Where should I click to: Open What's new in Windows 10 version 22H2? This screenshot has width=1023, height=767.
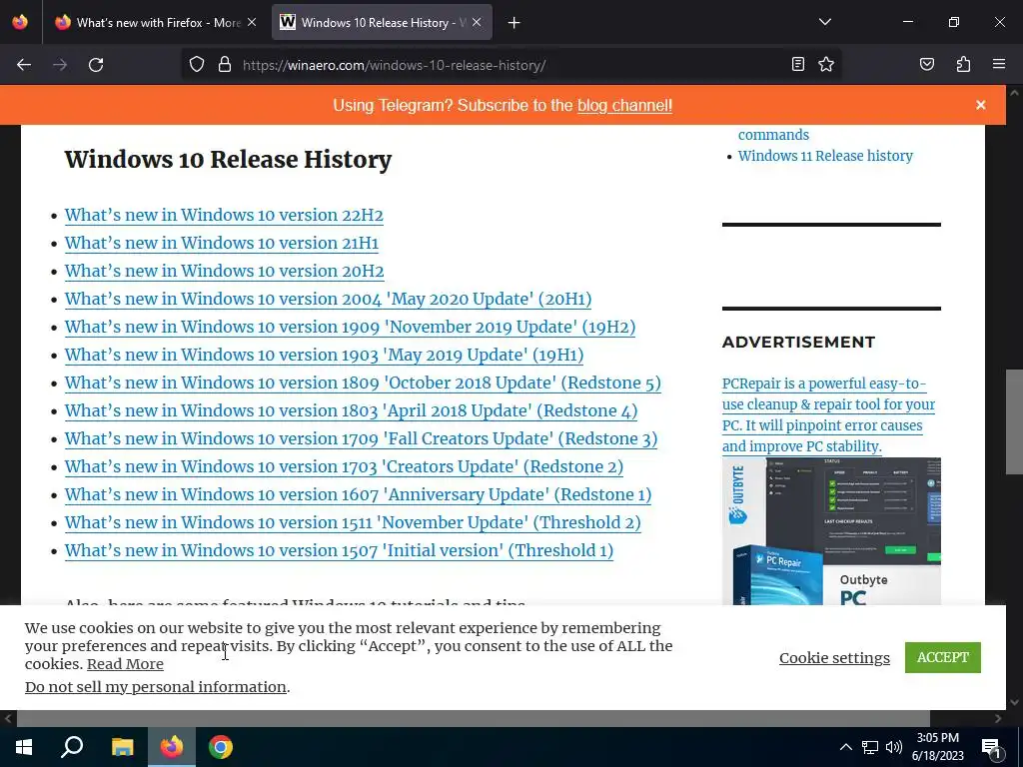coord(224,216)
